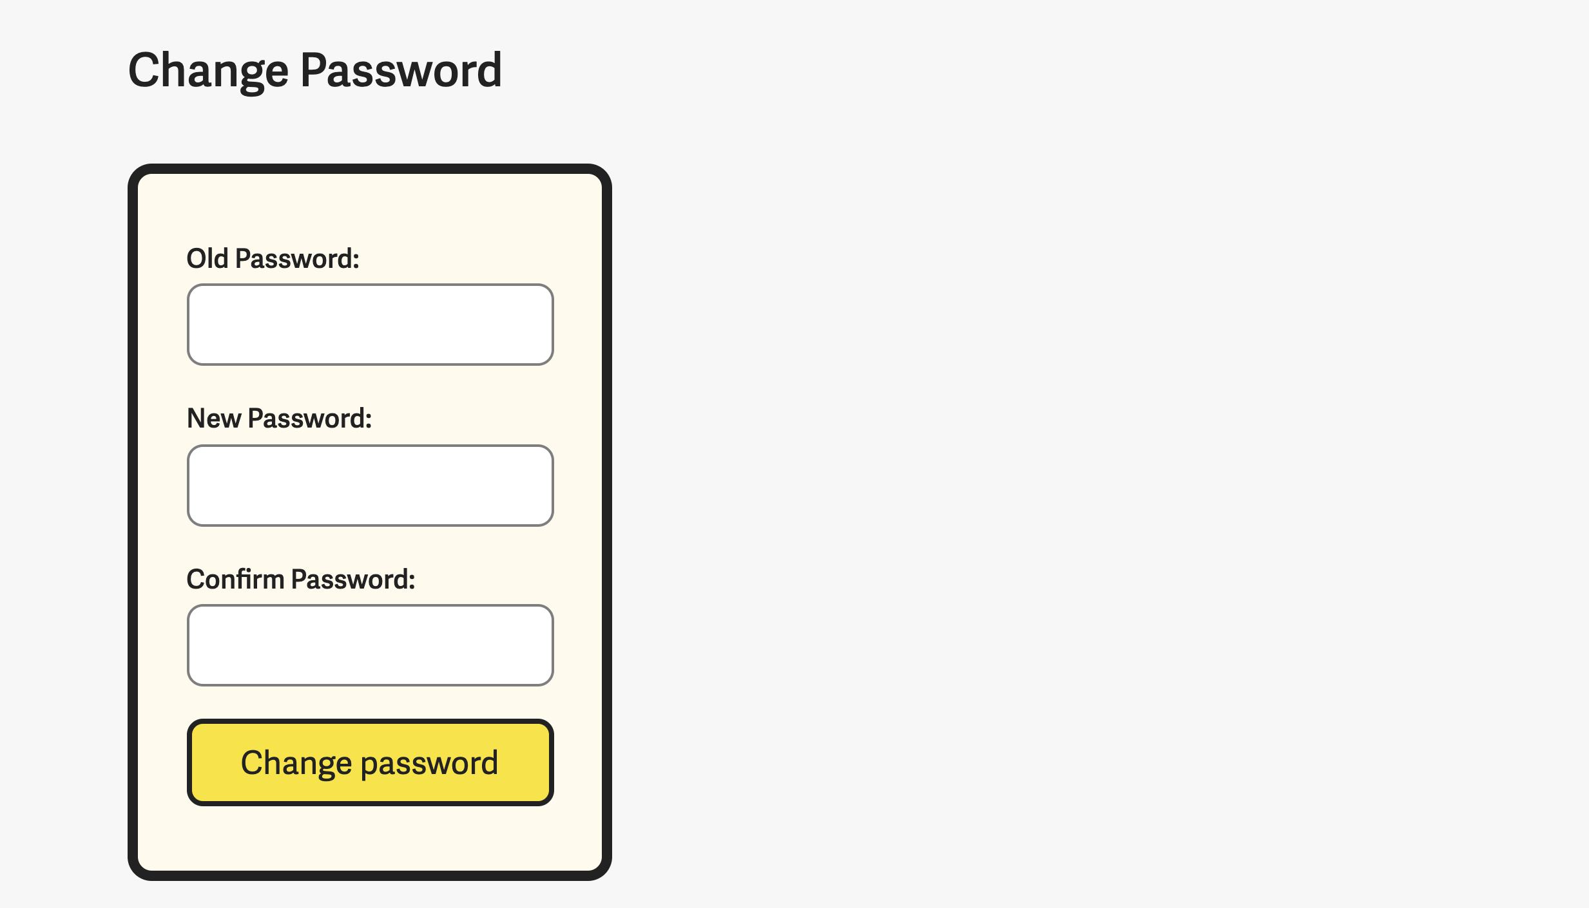The image size is (1589, 908).
Task: Select the Confirm Password label text
Action: pos(302,579)
